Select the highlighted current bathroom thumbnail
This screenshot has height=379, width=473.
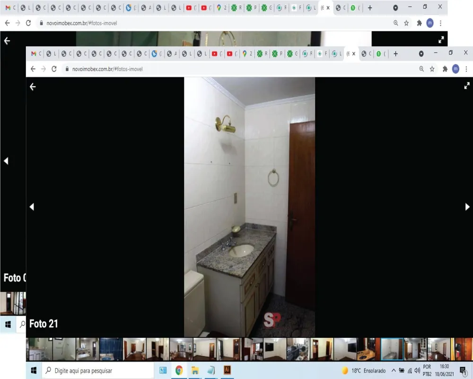click(392, 349)
